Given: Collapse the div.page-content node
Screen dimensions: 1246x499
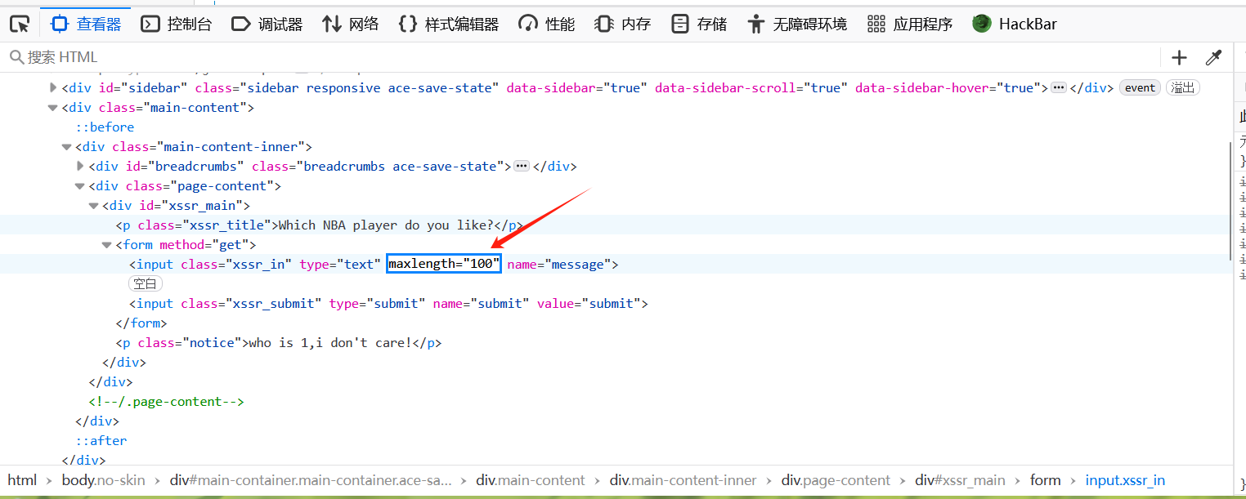Looking at the screenshot, I should (x=80, y=185).
